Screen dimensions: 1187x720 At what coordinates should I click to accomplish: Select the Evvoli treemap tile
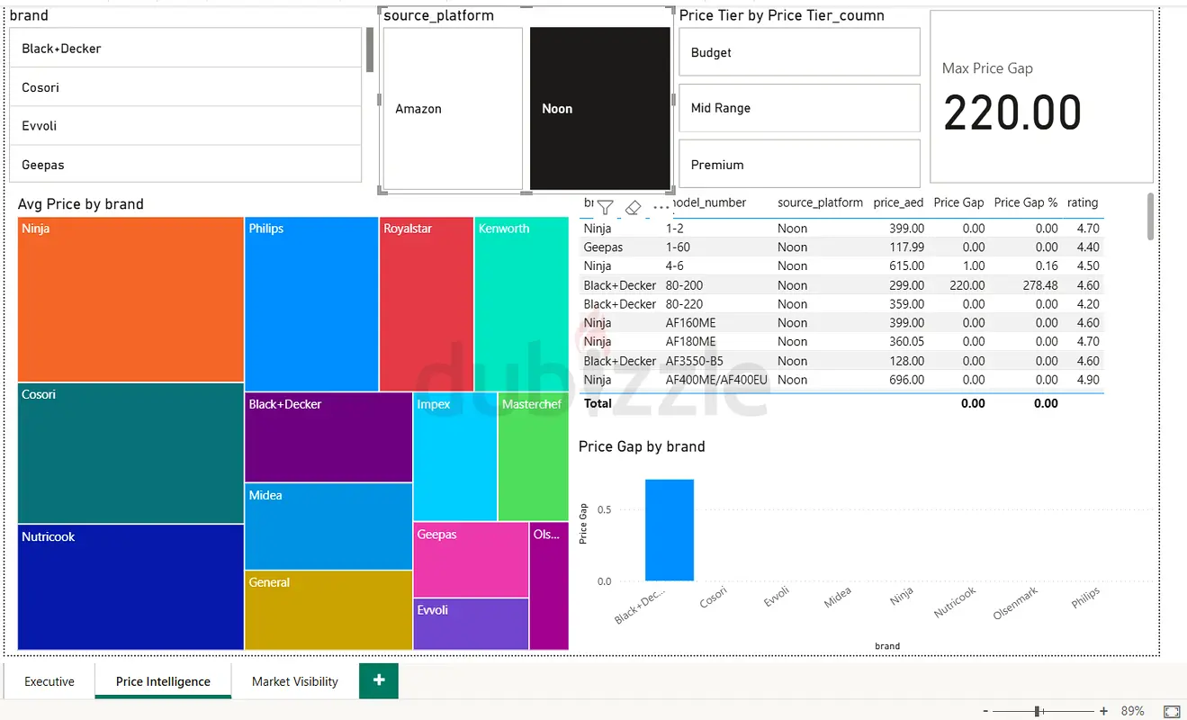471,624
